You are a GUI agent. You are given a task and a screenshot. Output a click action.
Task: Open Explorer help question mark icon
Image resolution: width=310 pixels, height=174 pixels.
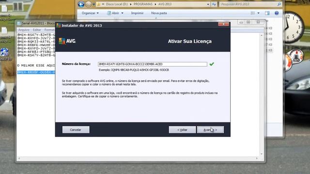click(277, 13)
